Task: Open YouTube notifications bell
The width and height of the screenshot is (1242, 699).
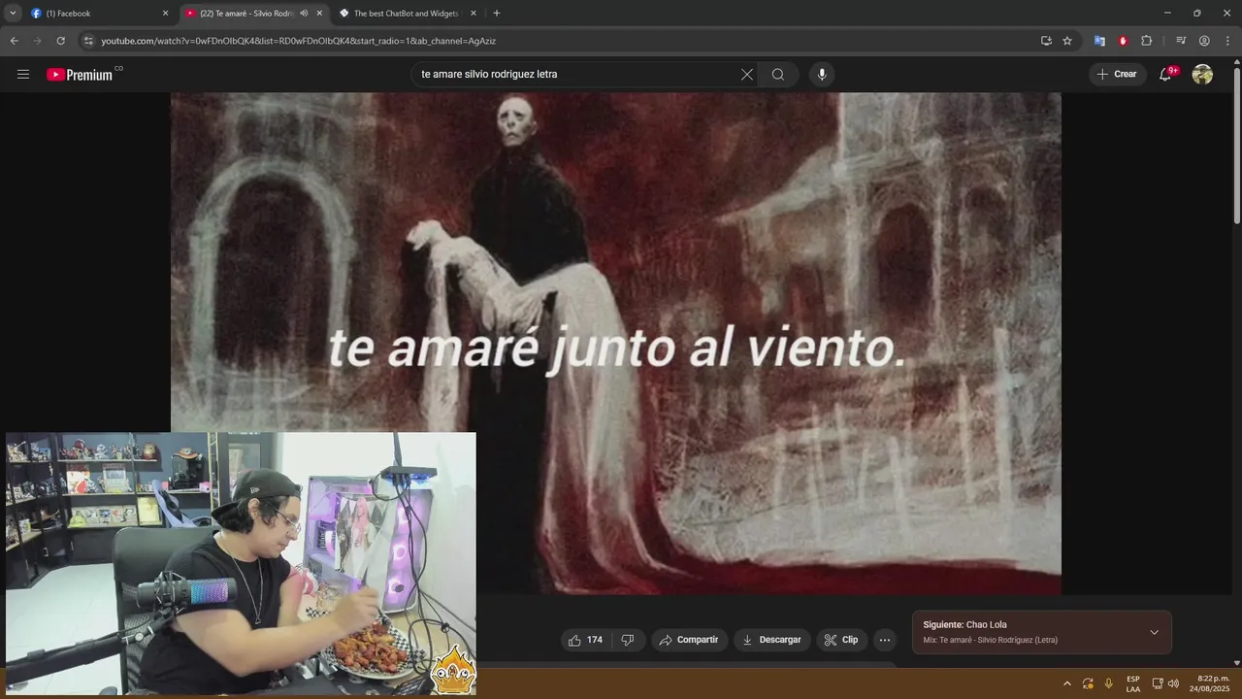Action: pos(1165,74)
